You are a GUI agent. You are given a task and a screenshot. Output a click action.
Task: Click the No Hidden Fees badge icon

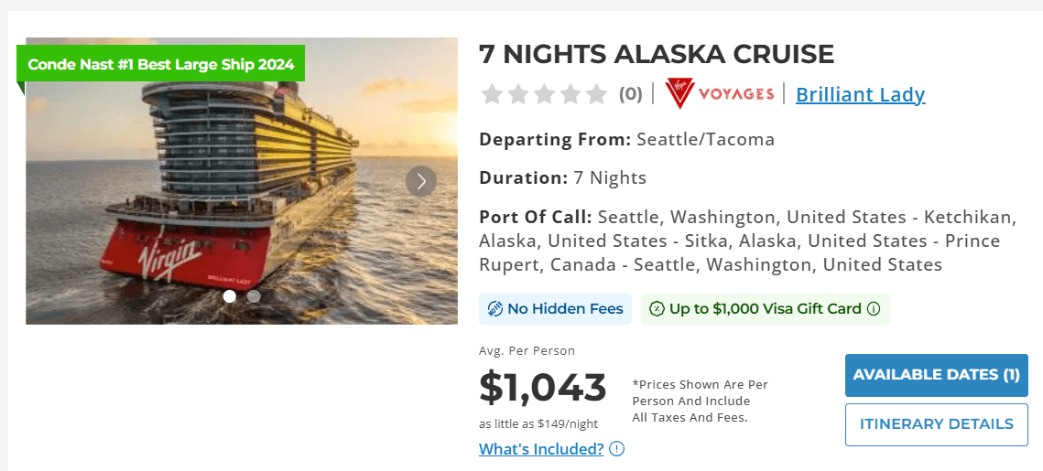pos(494,309)
